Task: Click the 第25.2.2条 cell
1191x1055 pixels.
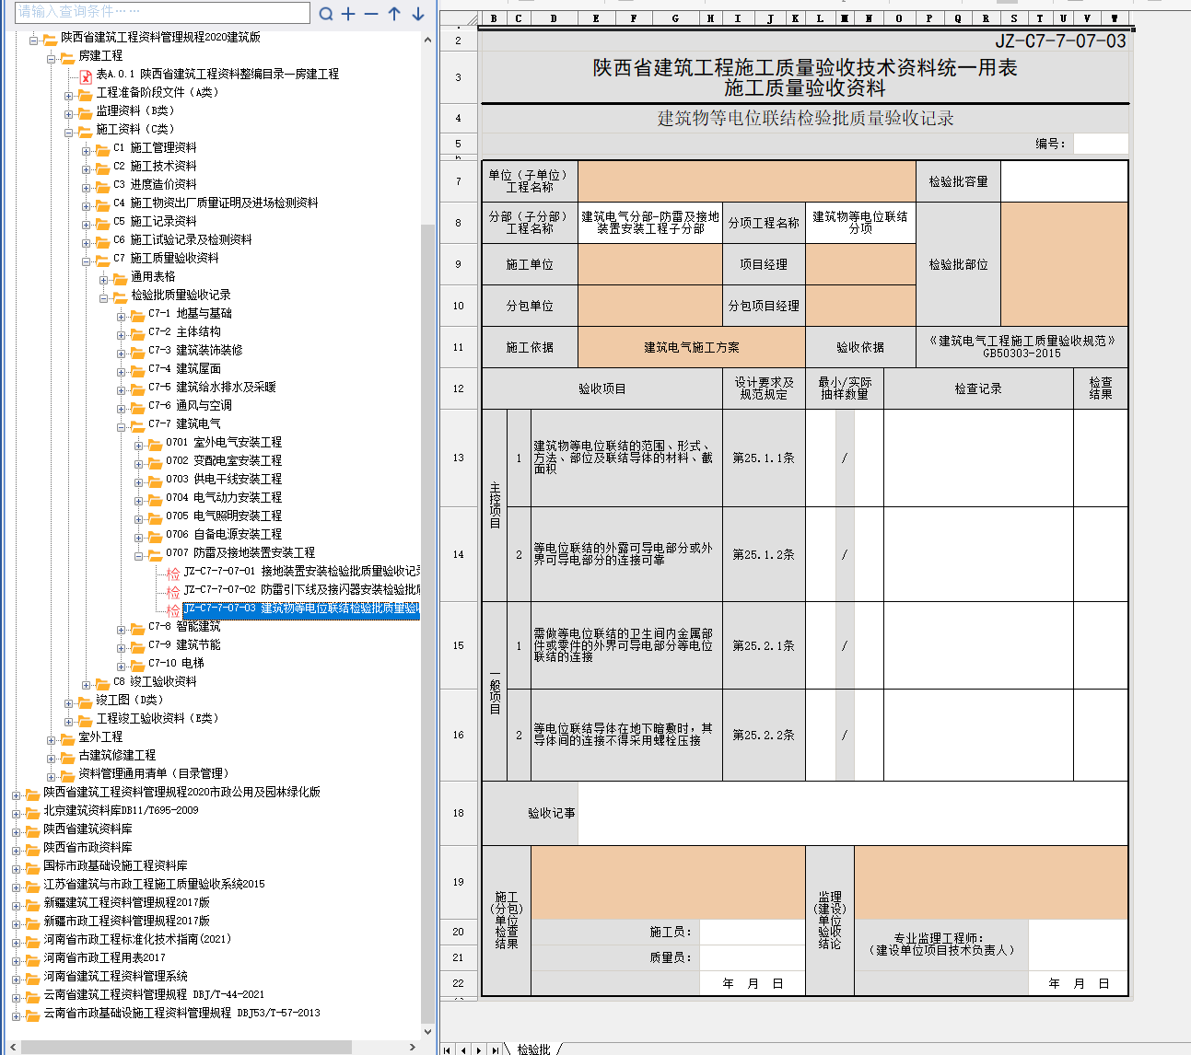Action: [x=764, y=735]
